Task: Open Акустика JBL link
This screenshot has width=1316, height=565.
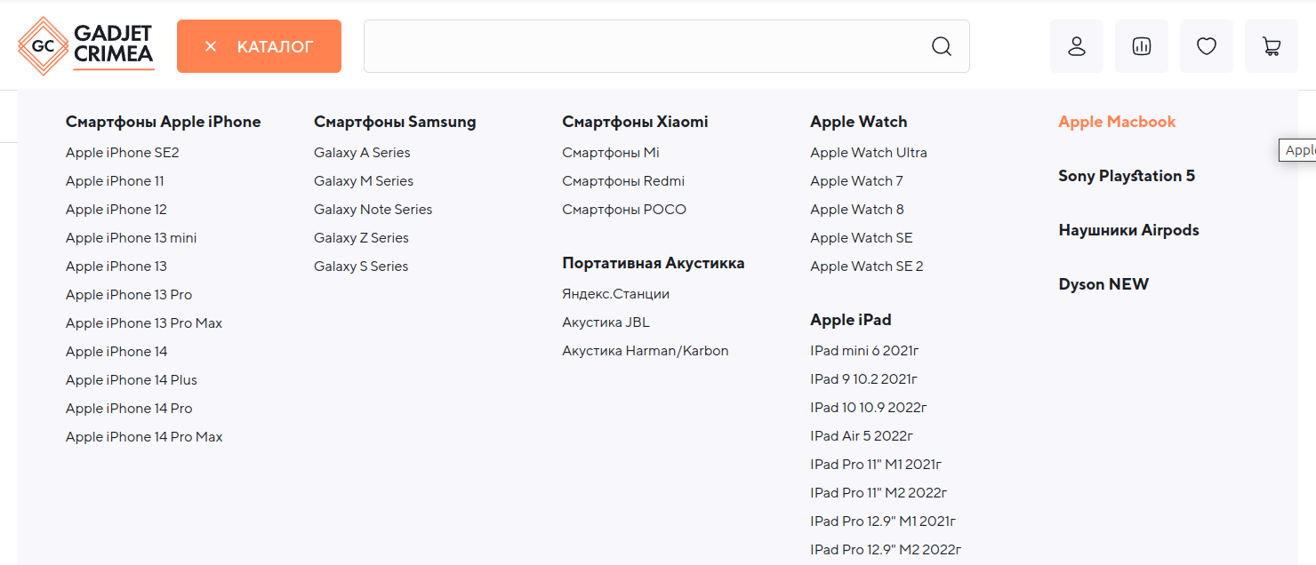Action: tap(606, 322)
